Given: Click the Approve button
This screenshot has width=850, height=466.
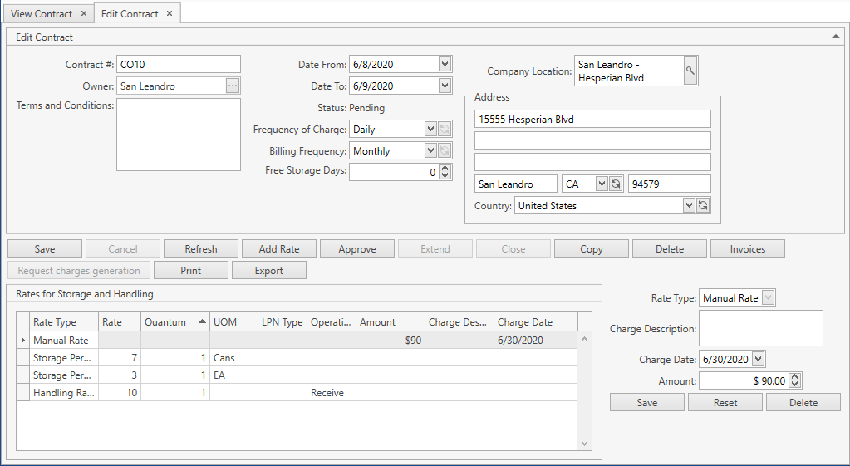Looking at the screenshot, I should point(357,248).
